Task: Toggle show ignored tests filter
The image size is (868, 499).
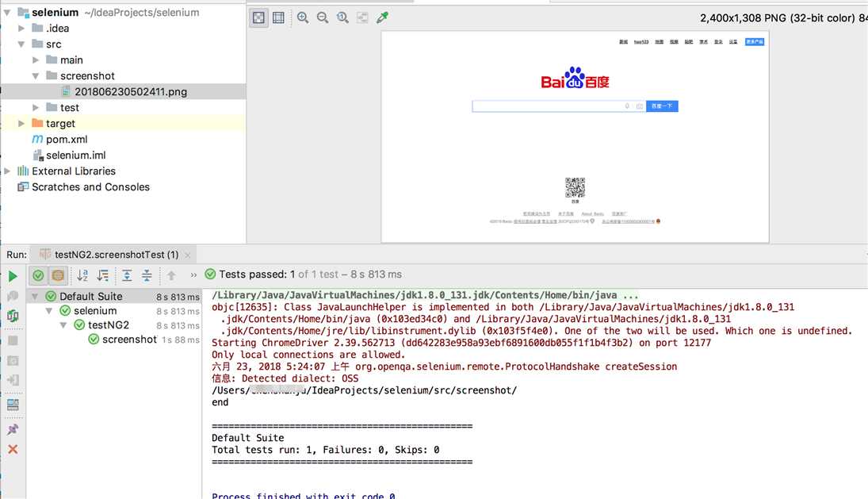Action: pyautogui.click(x=58, y=274)
